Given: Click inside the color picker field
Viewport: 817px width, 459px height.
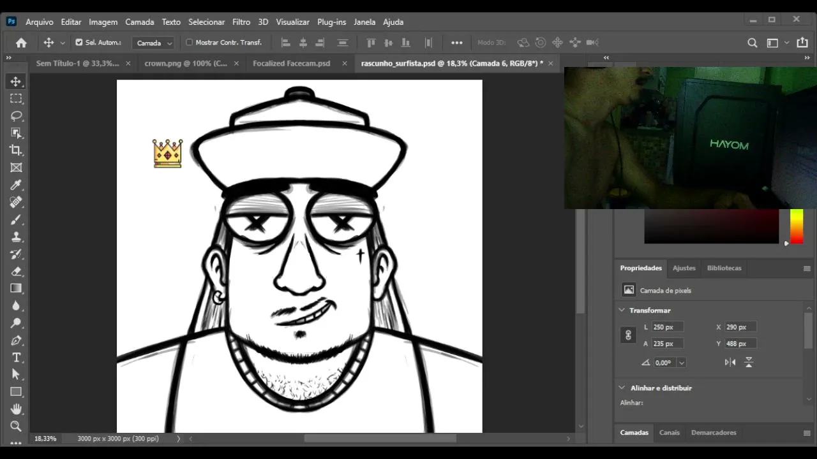Looking at the screenshot, I should (711, 226).
